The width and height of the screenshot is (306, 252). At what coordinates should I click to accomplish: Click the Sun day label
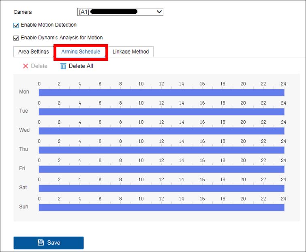(24, 207)
